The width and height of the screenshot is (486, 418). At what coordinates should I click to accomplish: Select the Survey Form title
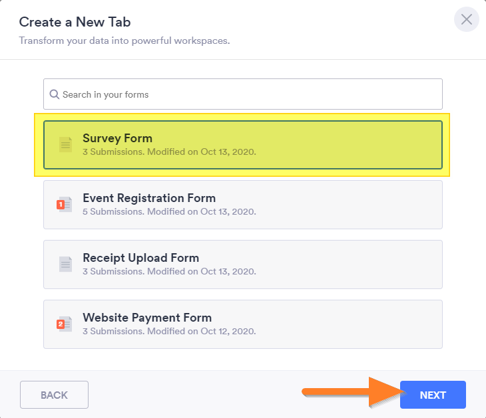[117, 138]
